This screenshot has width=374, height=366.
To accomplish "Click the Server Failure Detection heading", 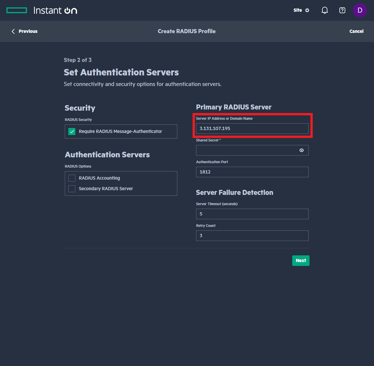I will point(234,193).
